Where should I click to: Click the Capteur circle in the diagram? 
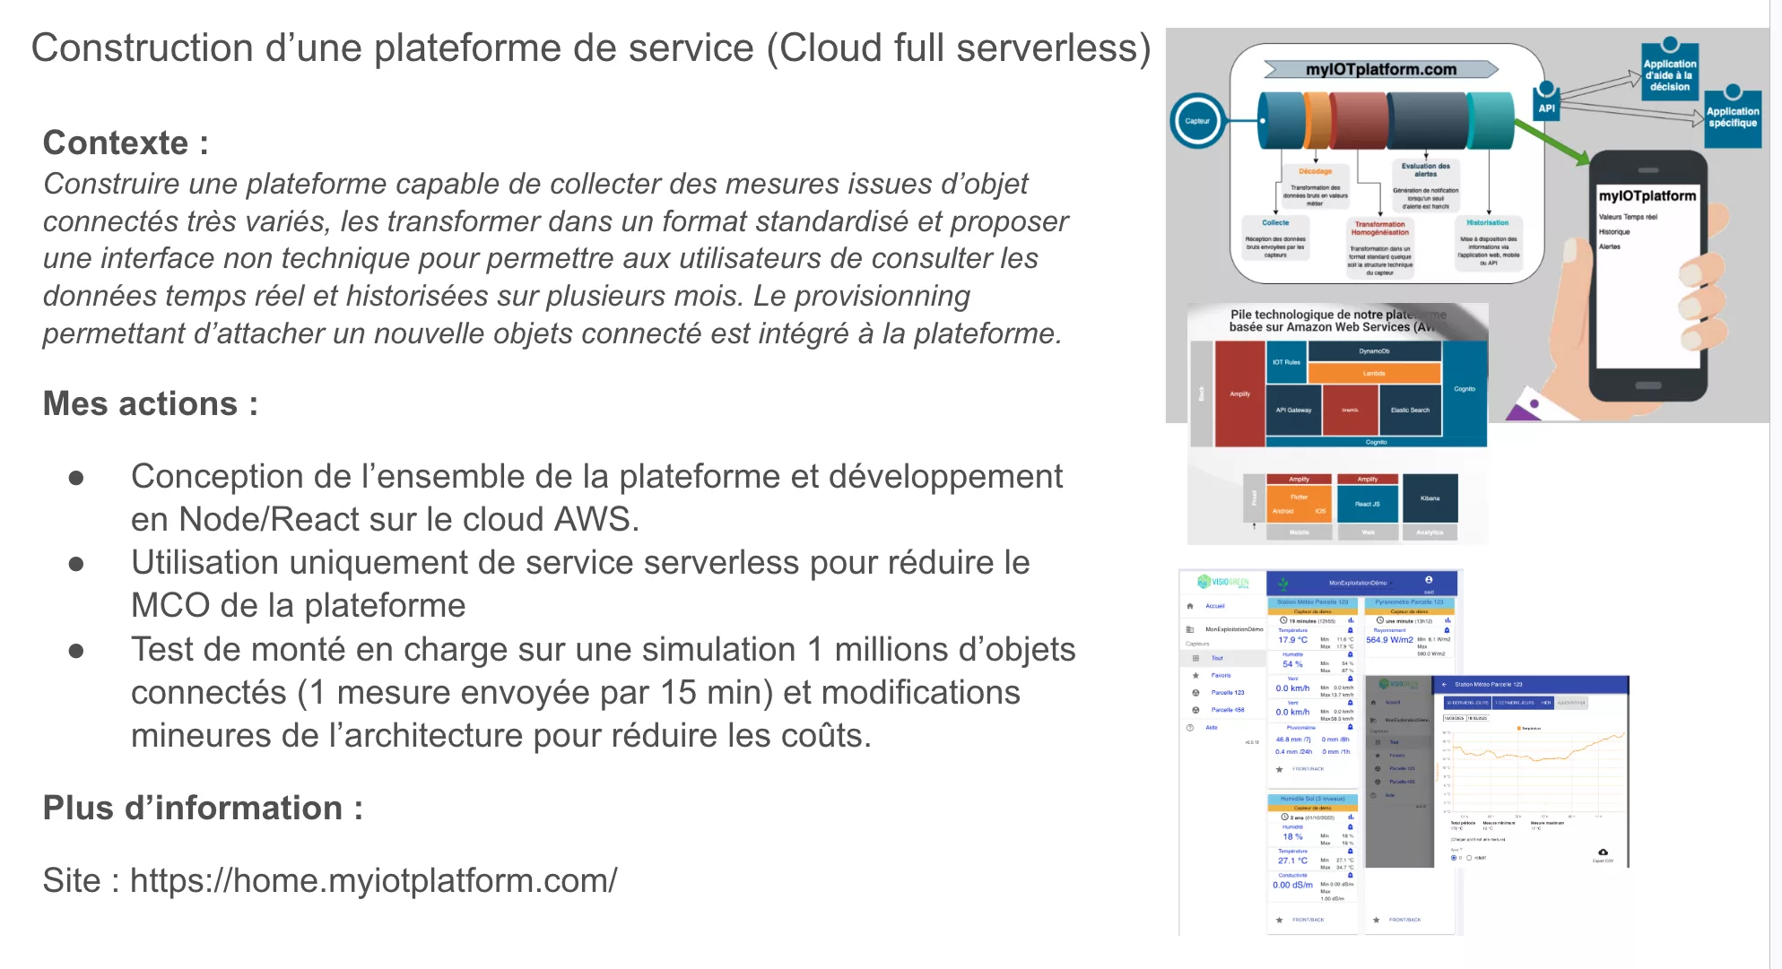click(x=1197, y=121)
